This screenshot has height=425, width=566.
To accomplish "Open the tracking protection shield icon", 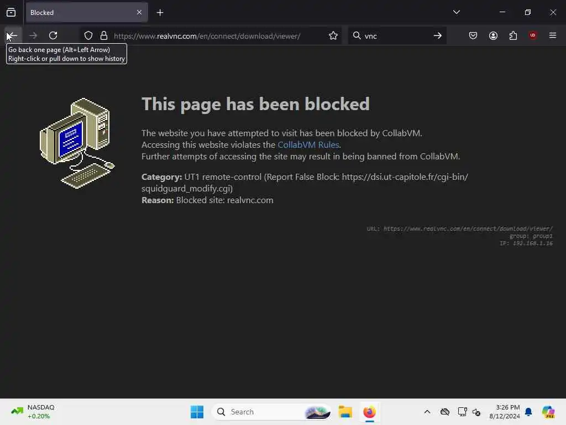I will click(88, 35).
